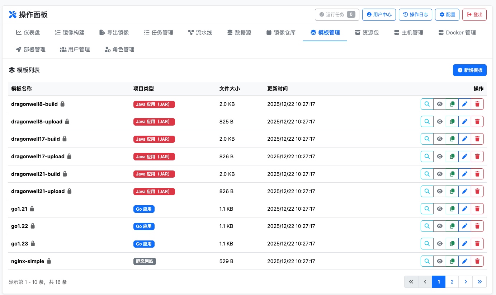Select current page 1 in pagination
The image size is (496, 295).
click(439, 282)
